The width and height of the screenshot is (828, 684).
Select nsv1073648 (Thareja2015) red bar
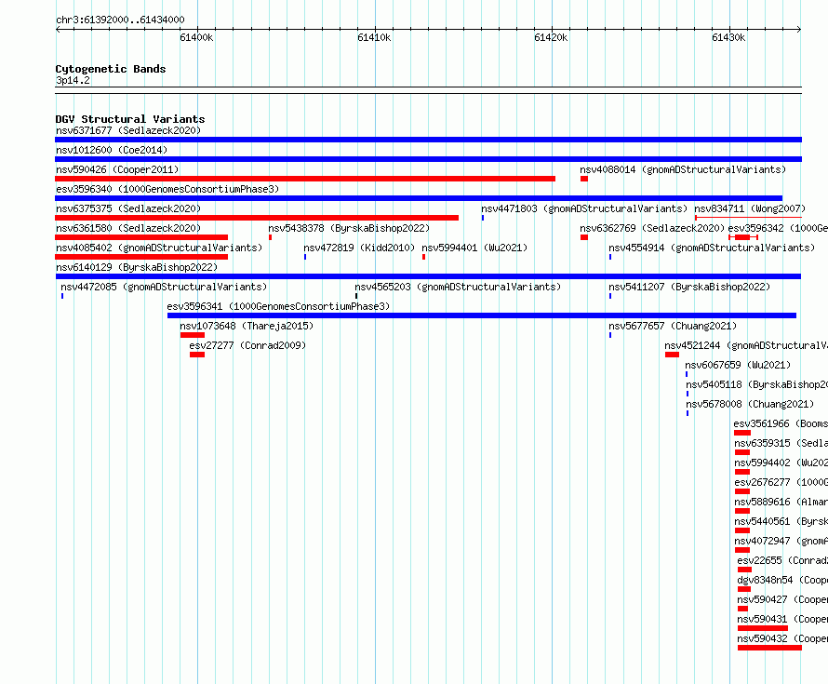(x=193, y=335)
